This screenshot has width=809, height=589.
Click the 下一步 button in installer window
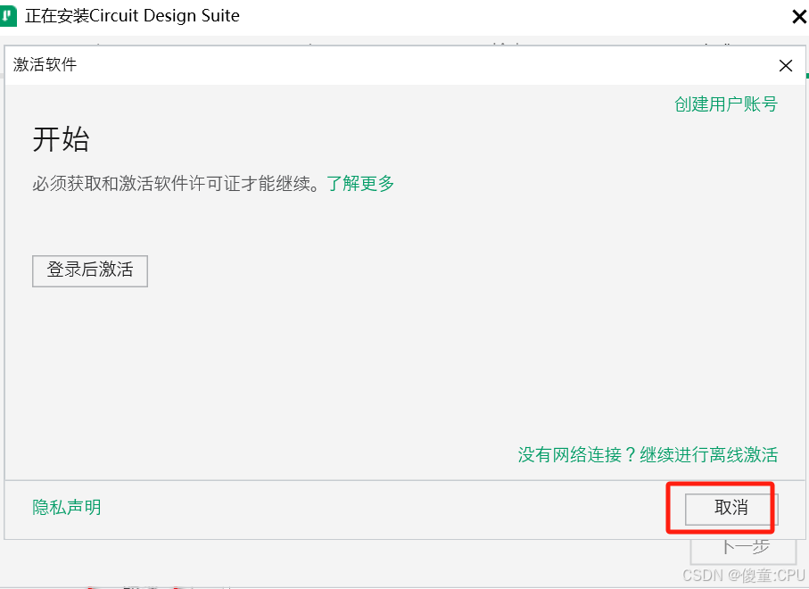pyautogui.click(x=744, y=551)
